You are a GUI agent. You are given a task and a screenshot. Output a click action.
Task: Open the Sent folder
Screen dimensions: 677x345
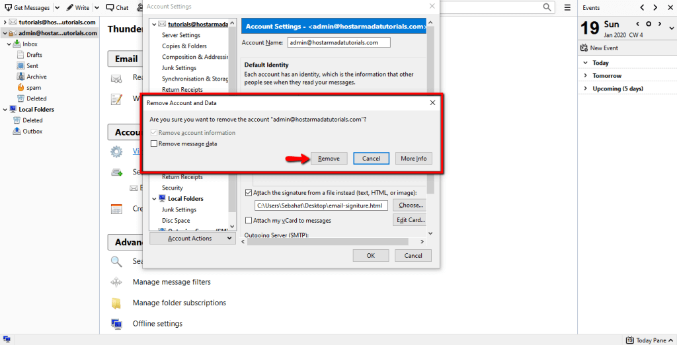[32, 65]
